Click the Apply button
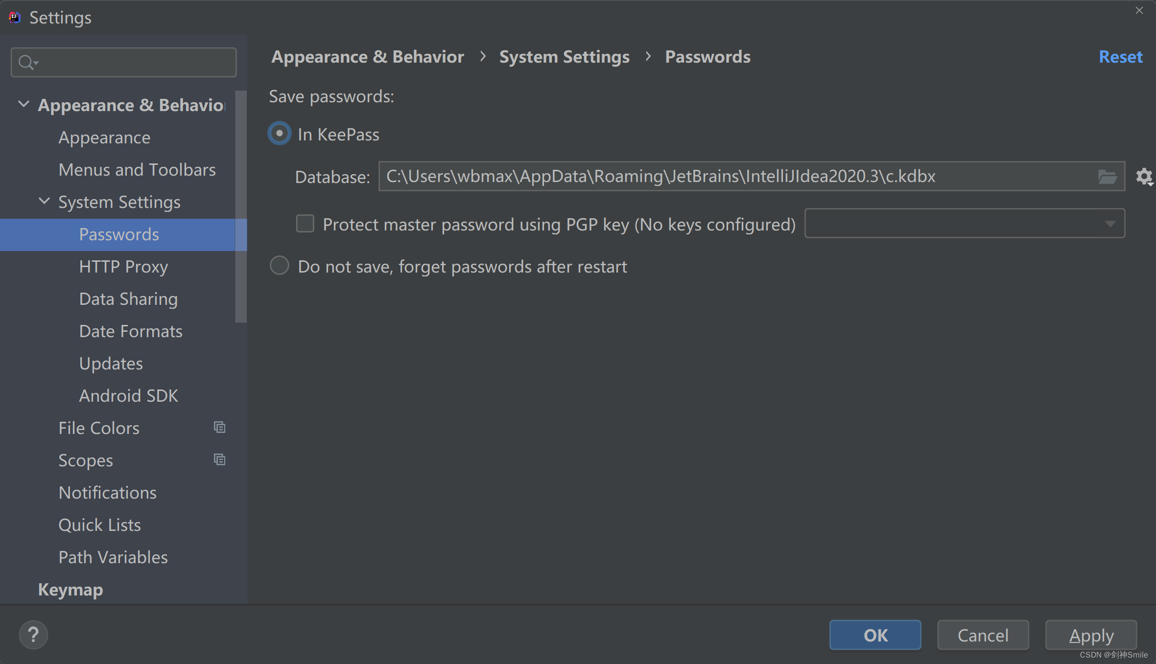Viewport: 1156px width, 664px height. point(1090,635)
